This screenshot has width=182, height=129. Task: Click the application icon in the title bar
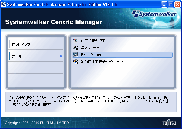4,4
